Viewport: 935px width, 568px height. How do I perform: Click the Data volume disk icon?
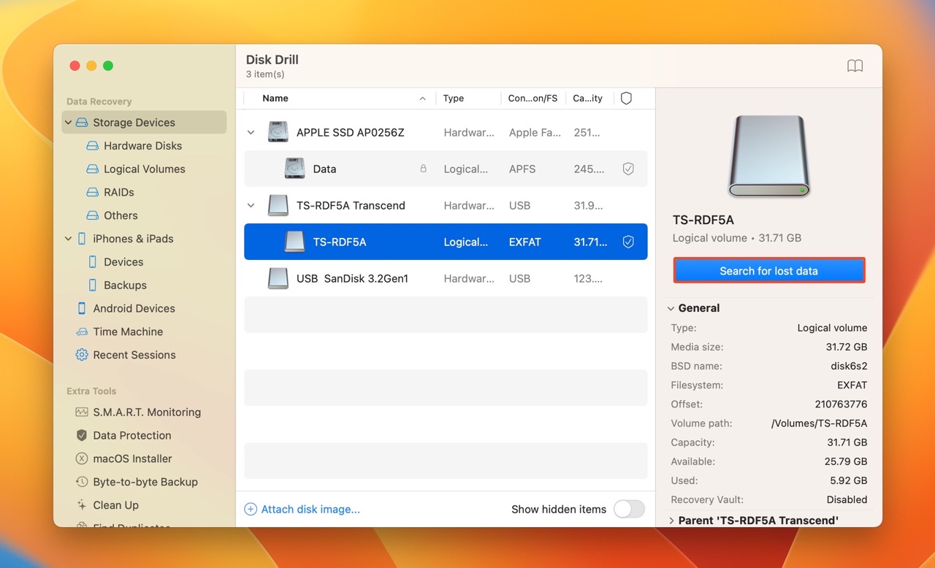(x=294, y=169)
